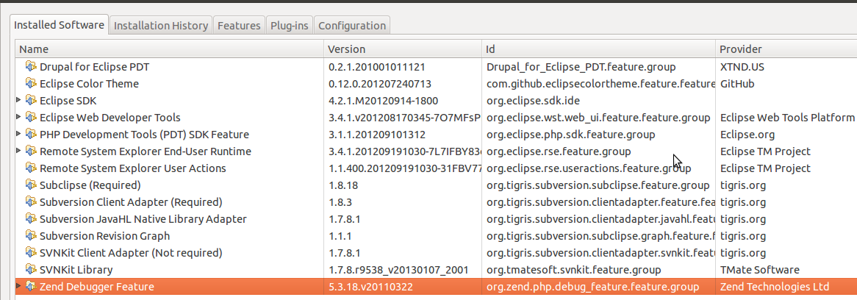Click the Subversion Revision Graph feature icon
This screenshot has height=300, width=857.
click(31, 236)
